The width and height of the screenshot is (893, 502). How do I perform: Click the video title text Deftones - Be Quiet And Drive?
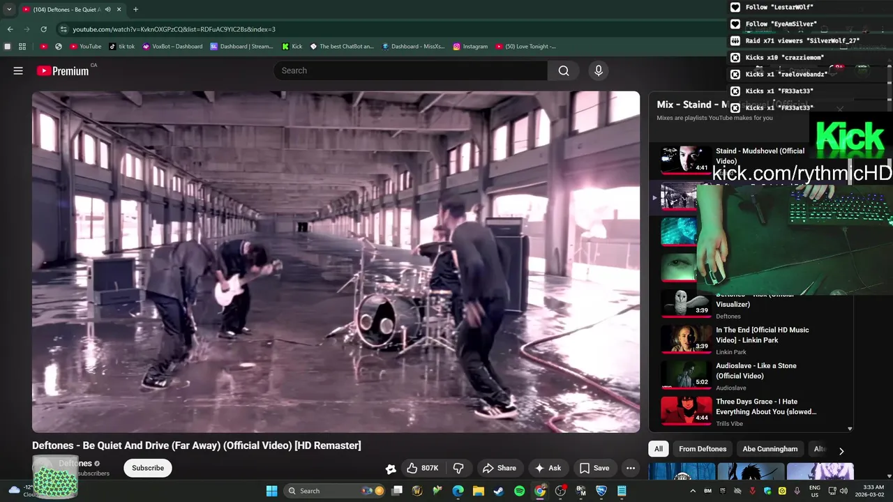point(196,446)
